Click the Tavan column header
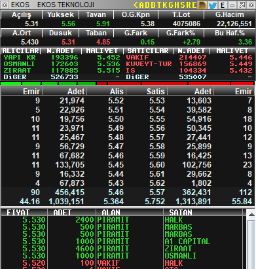The image size is (256, 269). pos(96,14)
